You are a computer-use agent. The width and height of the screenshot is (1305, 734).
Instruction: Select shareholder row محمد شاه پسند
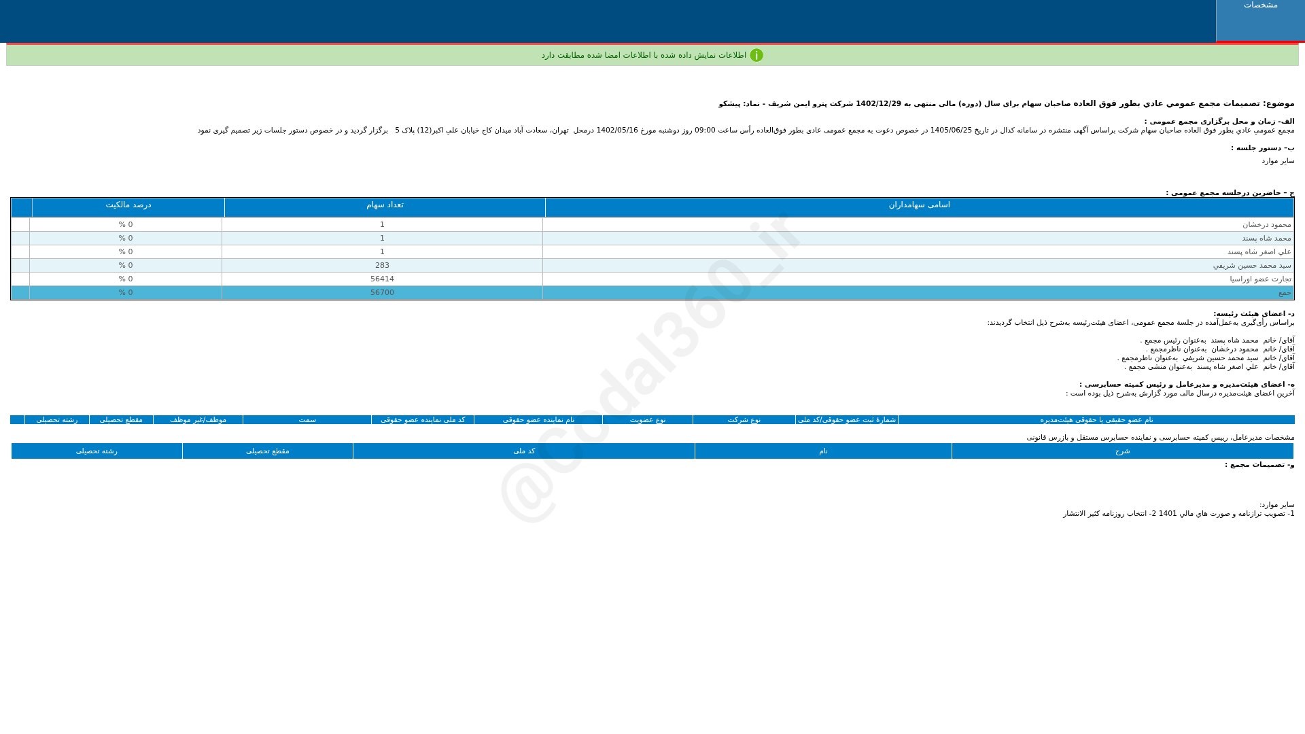652,239
